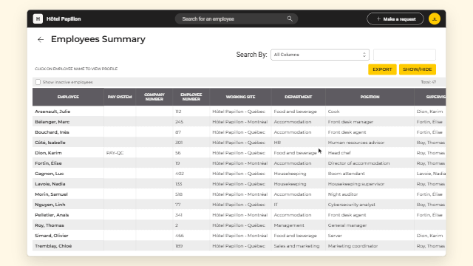Open the All Columns search-by dropdown

click(x=320, y=55)
